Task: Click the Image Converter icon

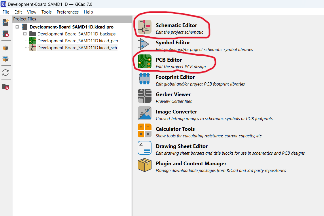Action: coord(144,113)
